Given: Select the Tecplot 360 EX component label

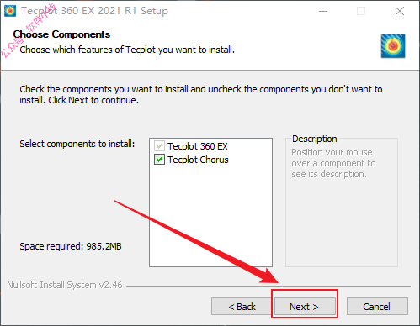Looking at the screenshot, I should click(198, 146).
